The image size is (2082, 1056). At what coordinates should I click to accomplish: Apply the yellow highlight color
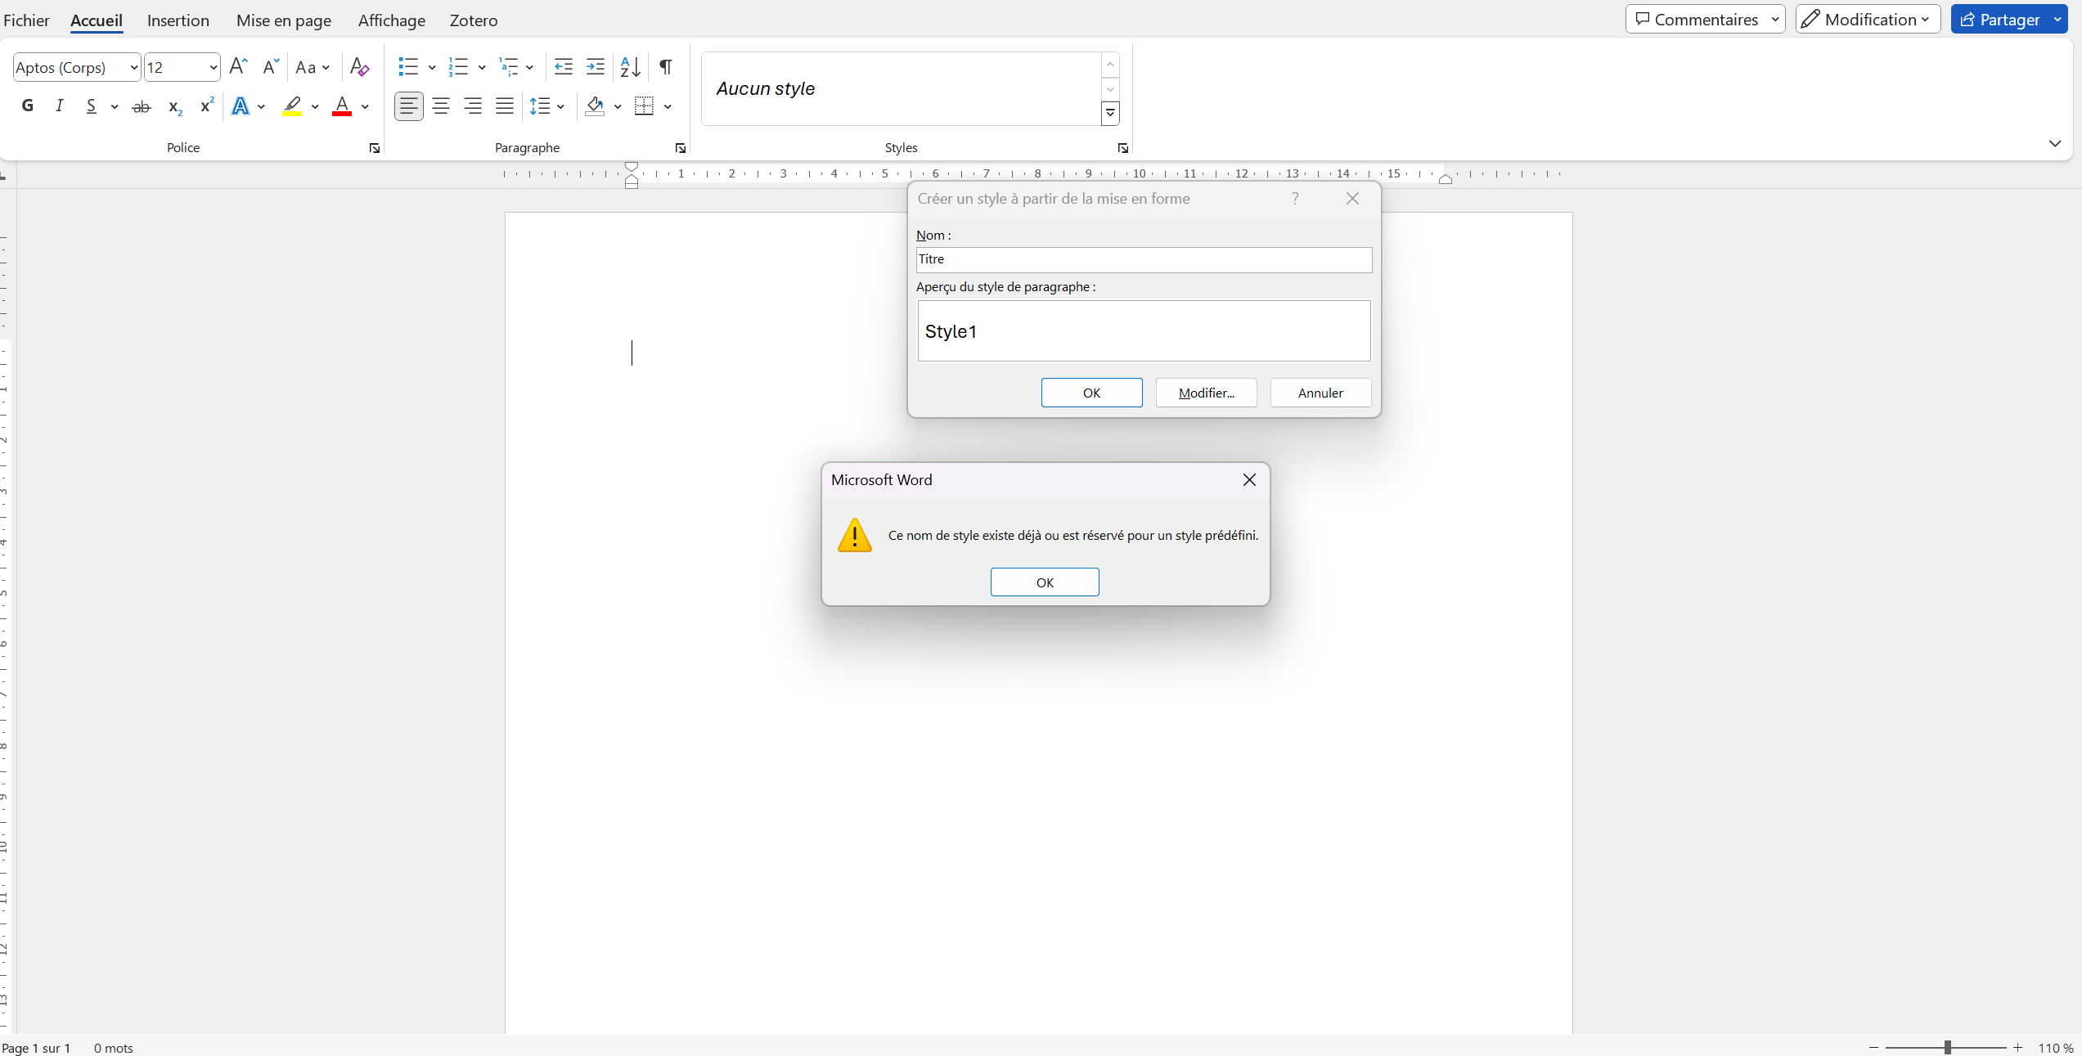(x=292, y=106)
